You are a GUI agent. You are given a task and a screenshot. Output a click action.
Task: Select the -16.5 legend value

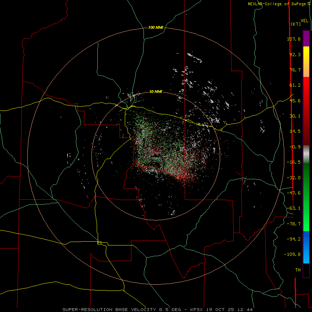point(294,162)
